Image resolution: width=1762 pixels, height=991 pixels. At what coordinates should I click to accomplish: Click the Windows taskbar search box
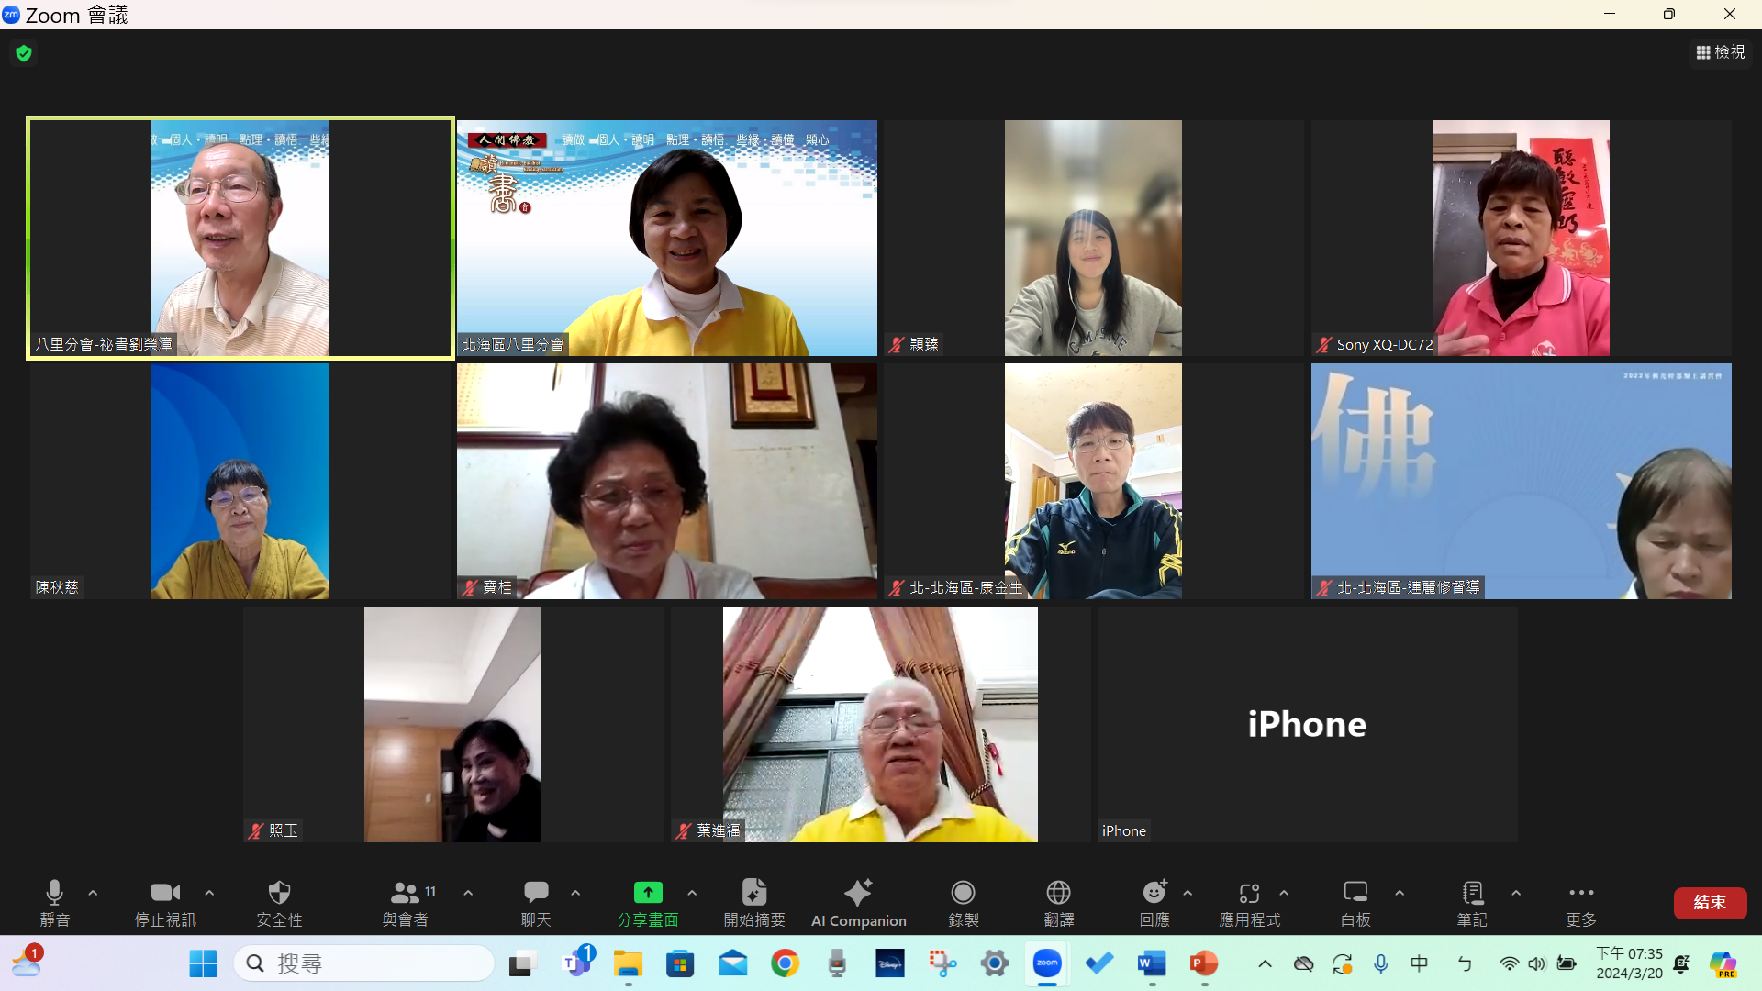365,963
